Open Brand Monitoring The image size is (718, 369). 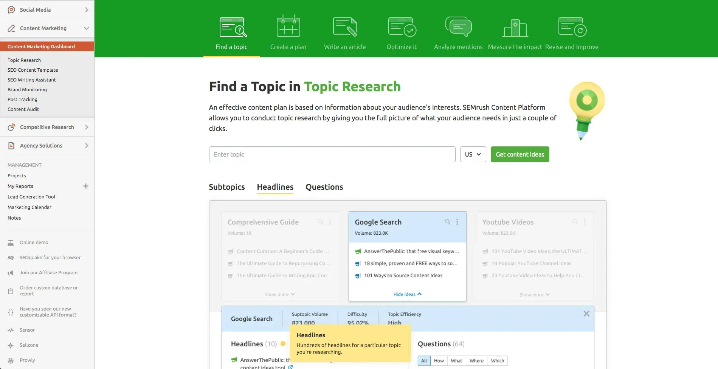click(x=27, y=90)
